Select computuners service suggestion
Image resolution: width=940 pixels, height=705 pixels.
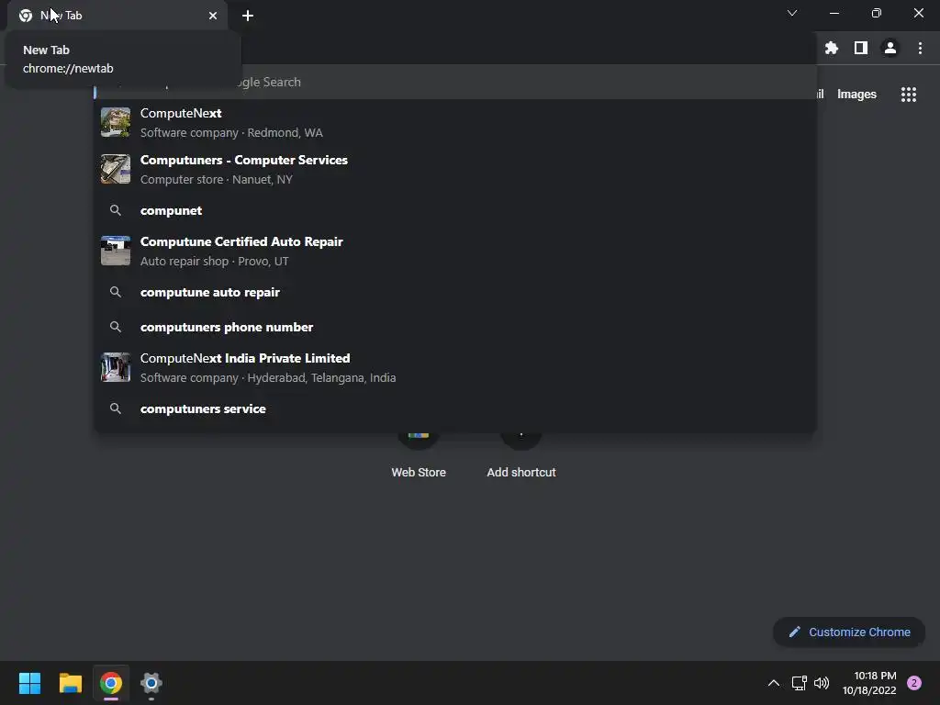coord(455,408)
